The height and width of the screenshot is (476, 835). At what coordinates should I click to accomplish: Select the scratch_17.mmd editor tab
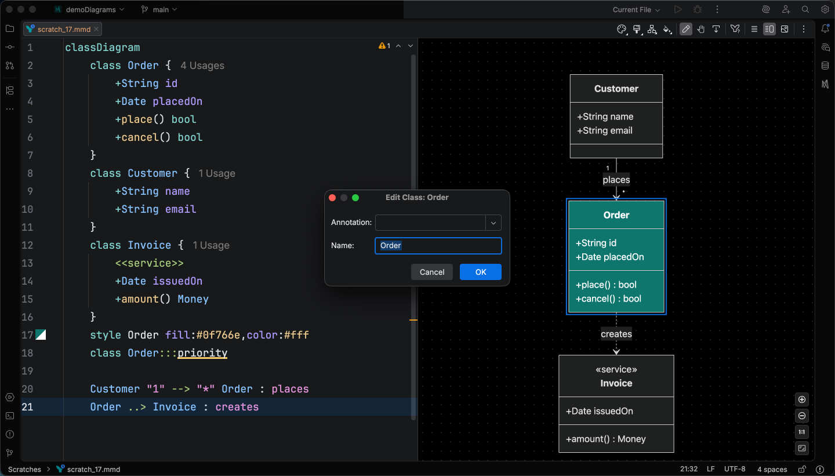point(62,29)
